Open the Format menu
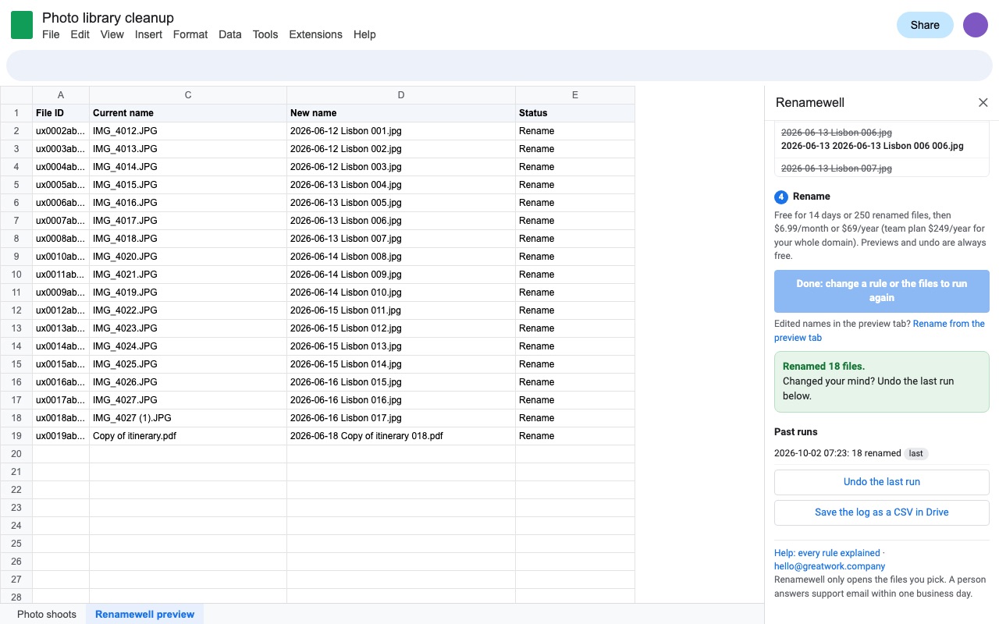Screen dimensions: 999x624 pyautogui.click(x=190, y=34)
